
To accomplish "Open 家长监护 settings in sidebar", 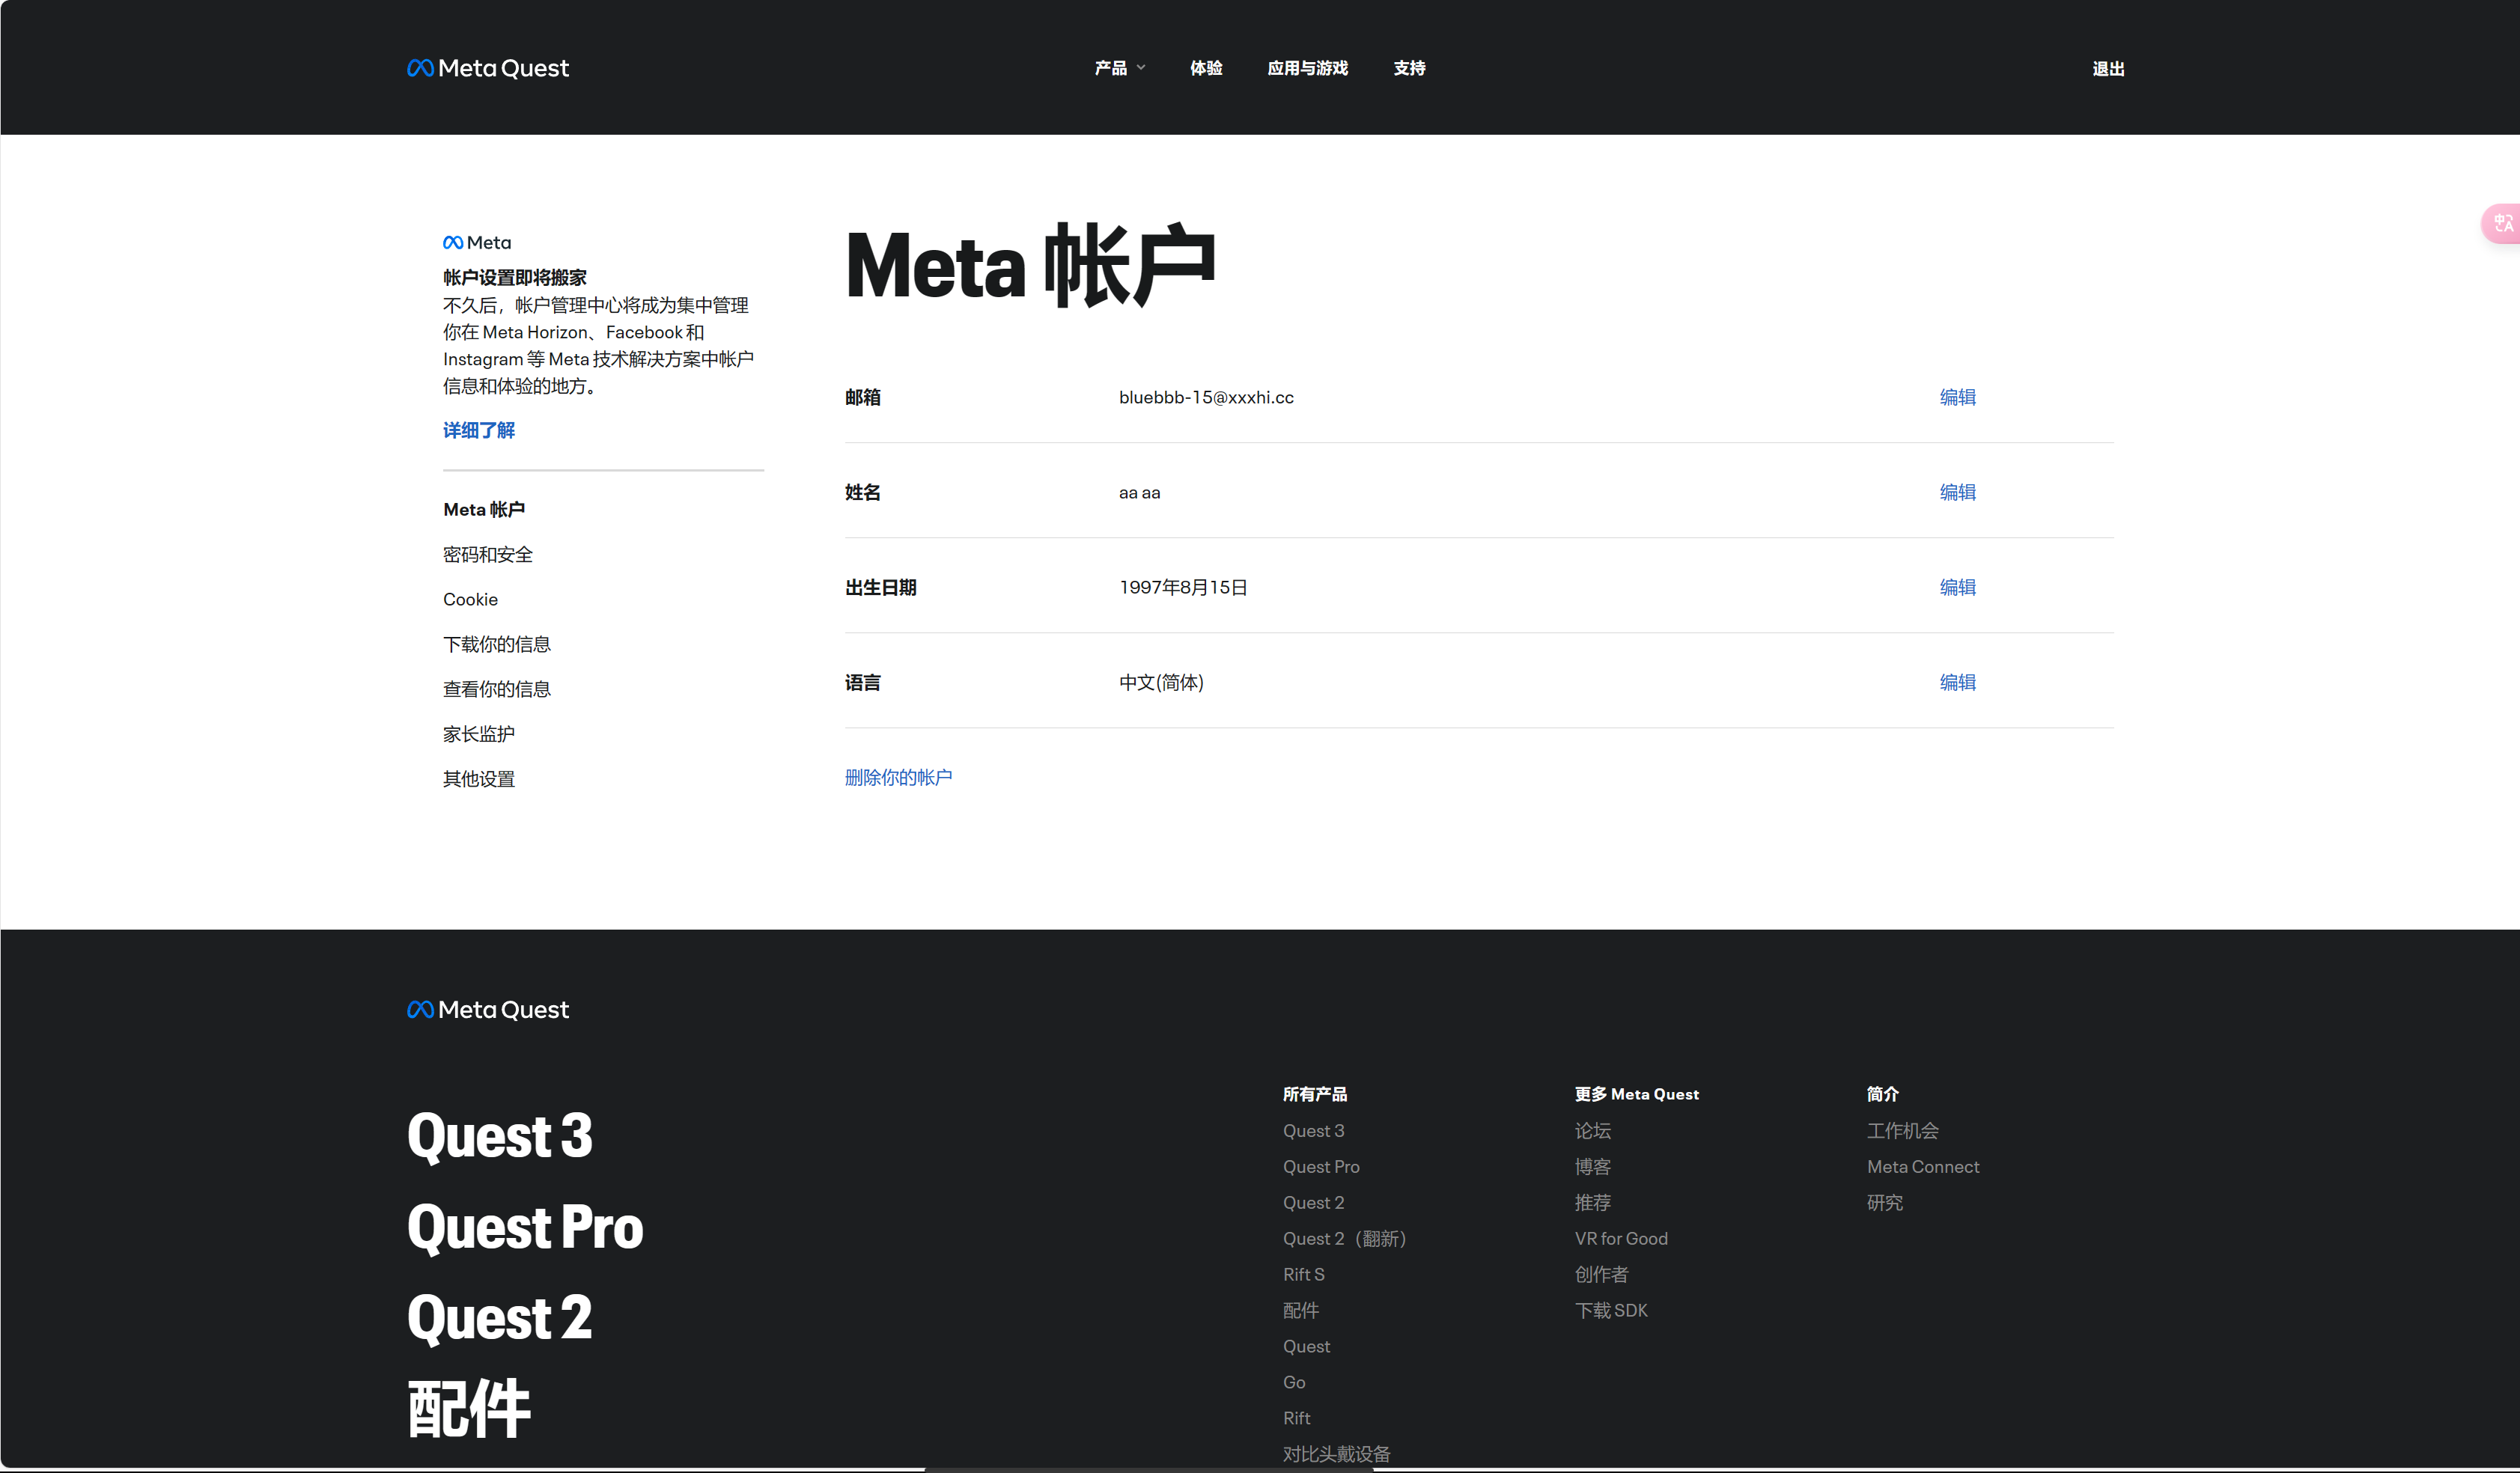I will 479,734.
